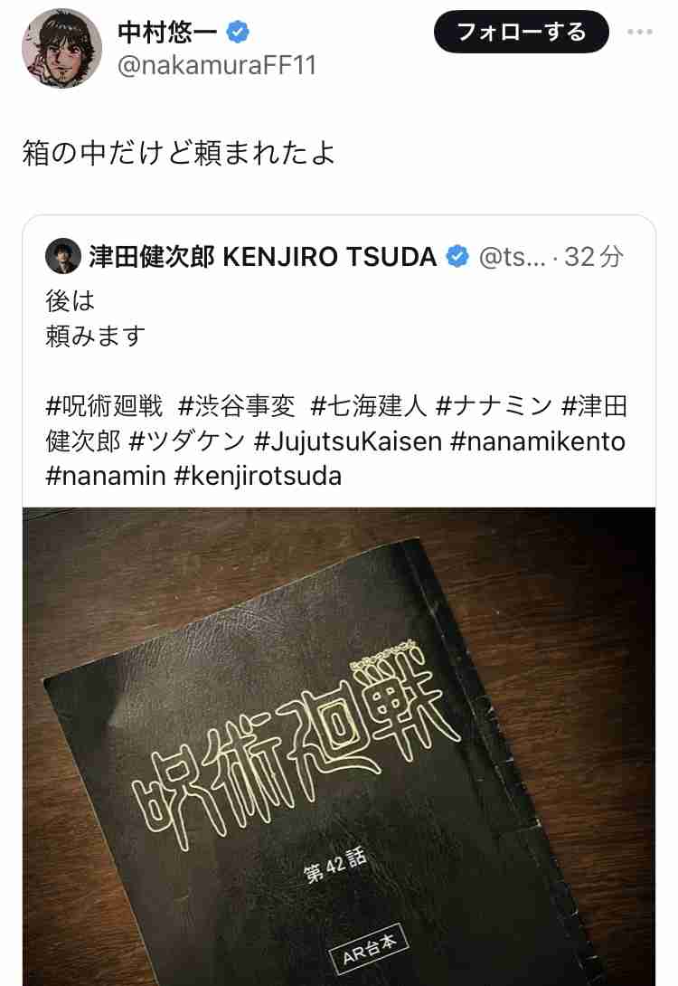The image size is (678, 986).
Task: View the 呪術廻戦 script book photo
Action: 339,746
